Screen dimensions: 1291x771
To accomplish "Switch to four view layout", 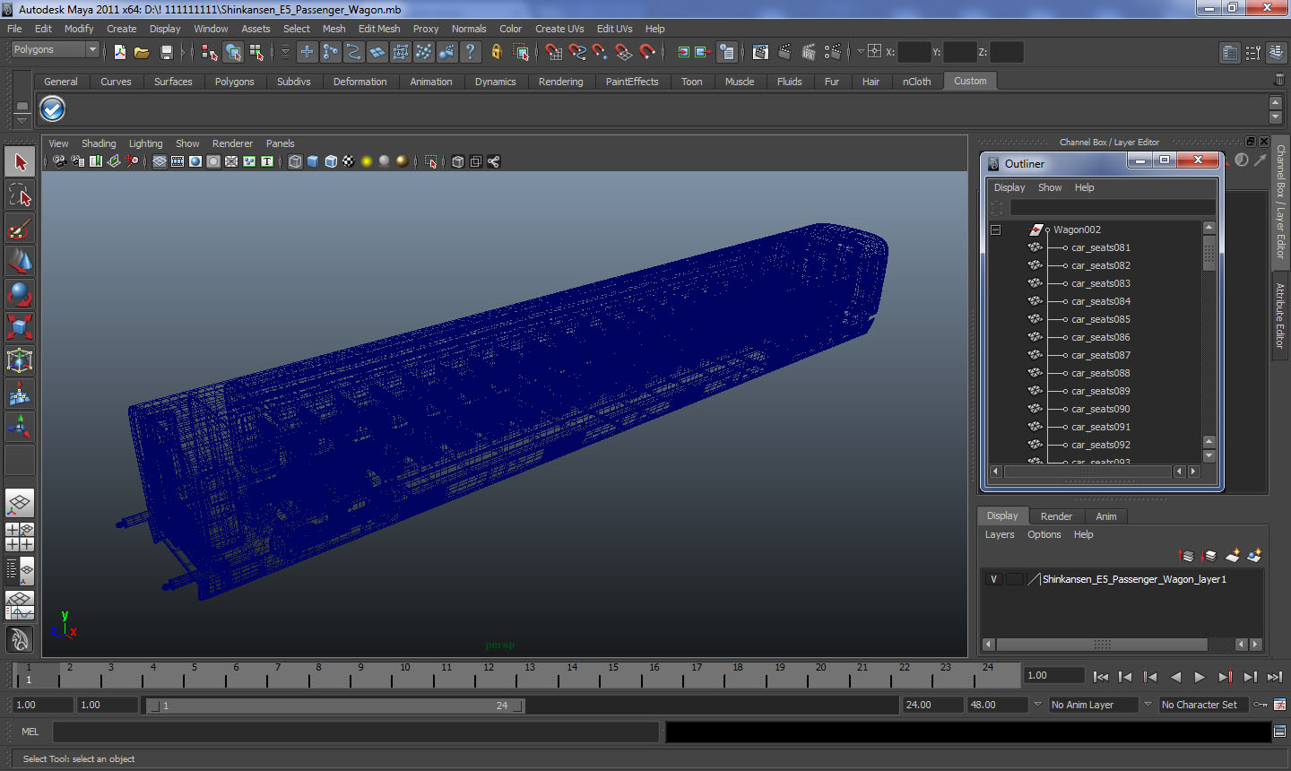I will pos(20,536).
